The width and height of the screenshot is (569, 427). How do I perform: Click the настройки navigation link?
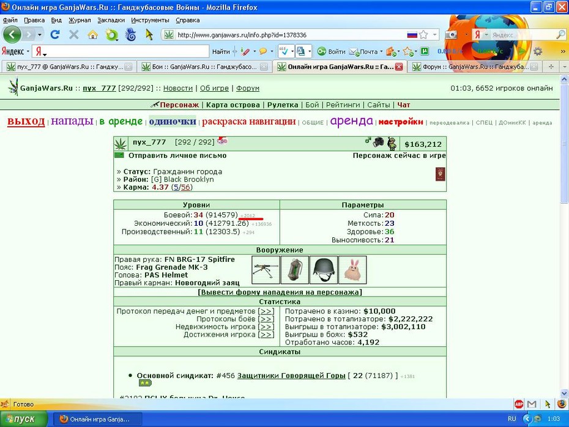(401, 122)
